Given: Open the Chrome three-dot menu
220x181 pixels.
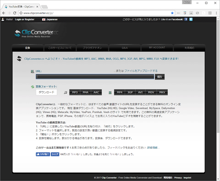Looking at the screenshot, I should coord(216,13).
